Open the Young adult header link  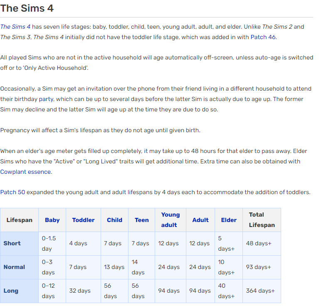point(170,220)
